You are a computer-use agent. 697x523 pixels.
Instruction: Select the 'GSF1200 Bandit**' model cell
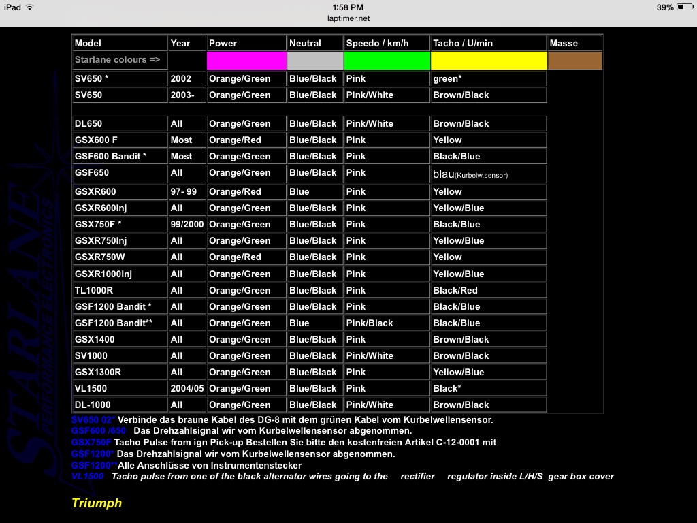[x=120, y=323]
